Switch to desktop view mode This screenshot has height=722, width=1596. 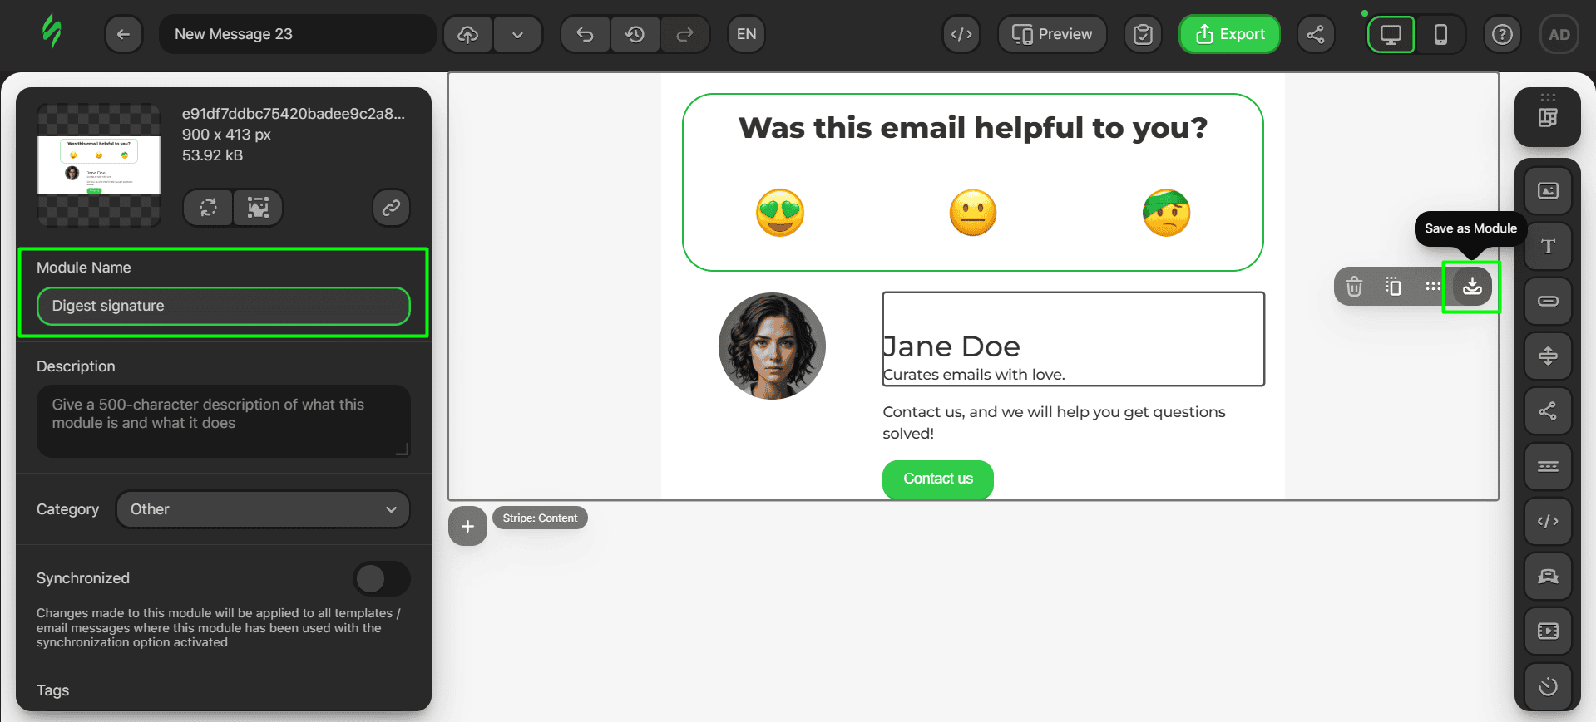point(1391,34)
